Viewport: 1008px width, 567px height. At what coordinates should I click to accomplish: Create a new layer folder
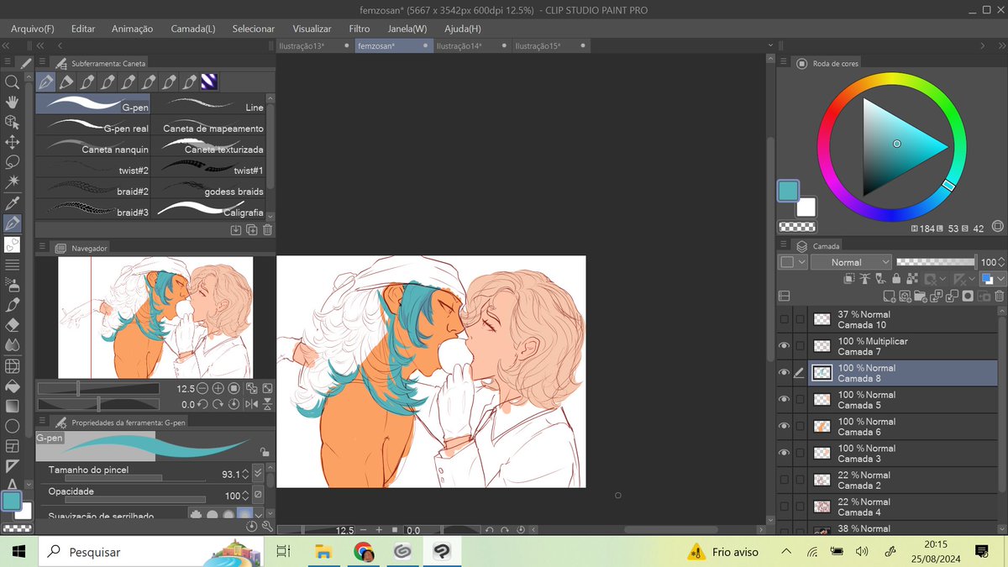click(x=921, y=296)
